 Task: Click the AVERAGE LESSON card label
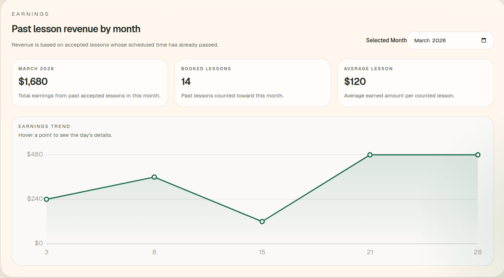[368, 69]
